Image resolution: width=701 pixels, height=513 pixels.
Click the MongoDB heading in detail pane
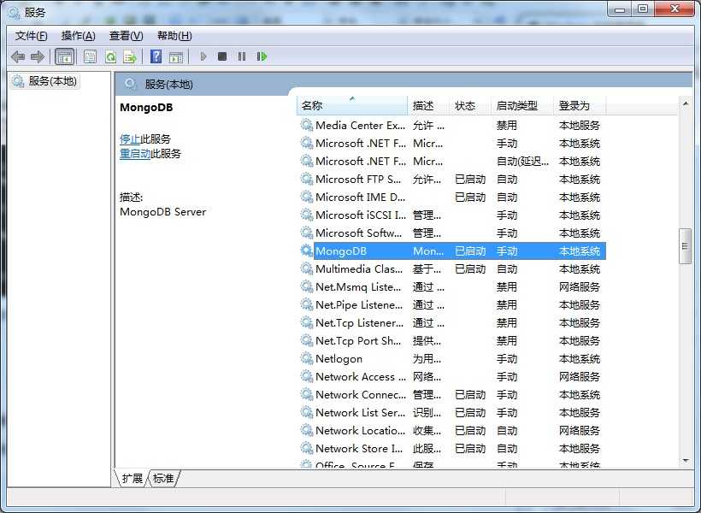click(146, 108)
